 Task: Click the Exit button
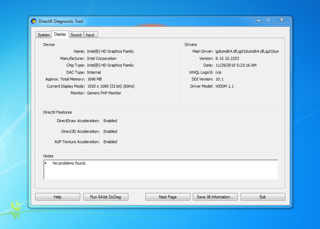click(263, 197)
